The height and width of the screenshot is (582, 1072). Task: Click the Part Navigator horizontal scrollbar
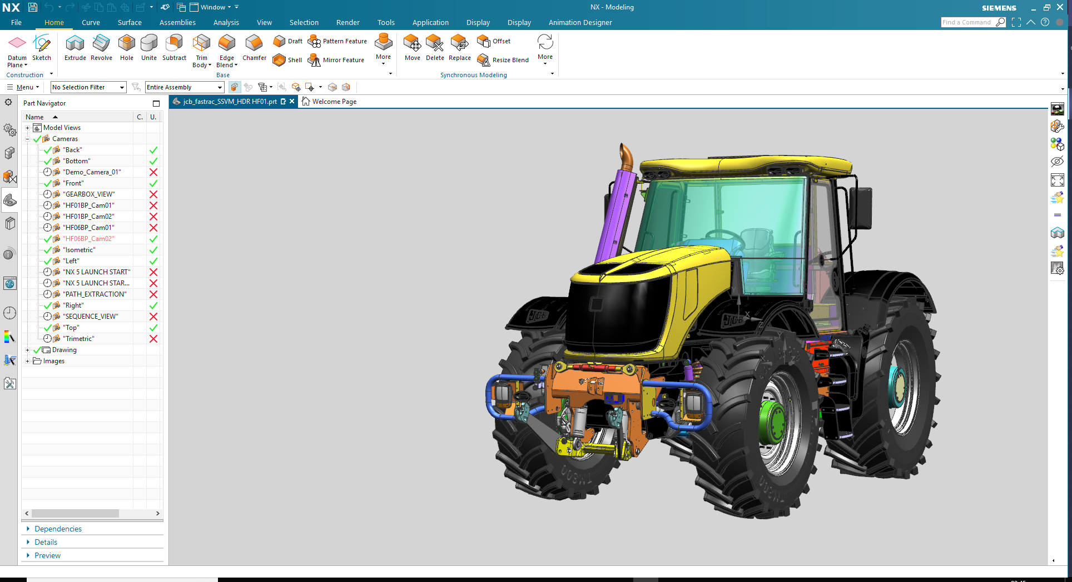coord(75,514)
